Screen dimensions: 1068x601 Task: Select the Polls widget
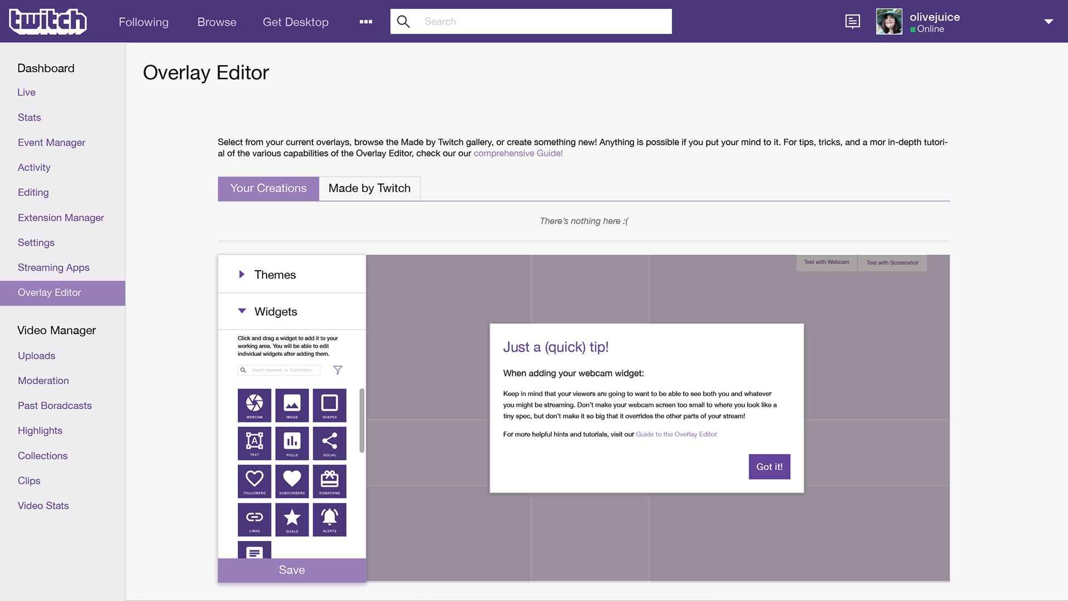(292, 443)
